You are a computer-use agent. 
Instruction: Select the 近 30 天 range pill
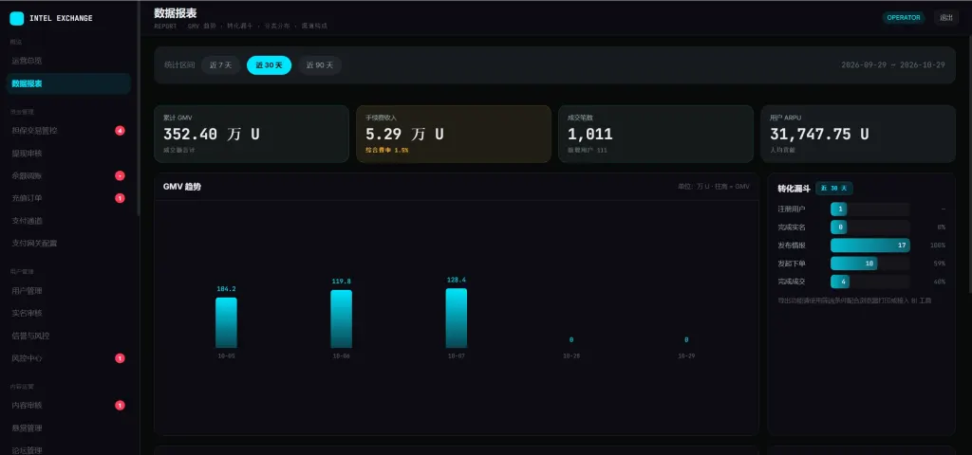coord(269,65)
